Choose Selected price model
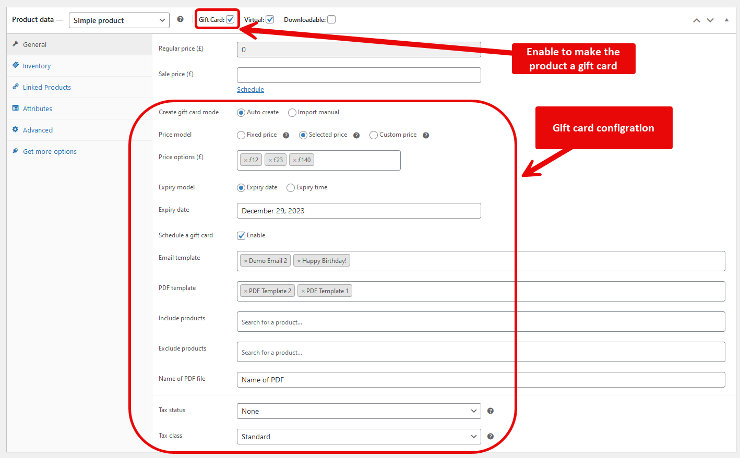Image resolution: width=740 pixels, height=458 pixels. (303, 135)
